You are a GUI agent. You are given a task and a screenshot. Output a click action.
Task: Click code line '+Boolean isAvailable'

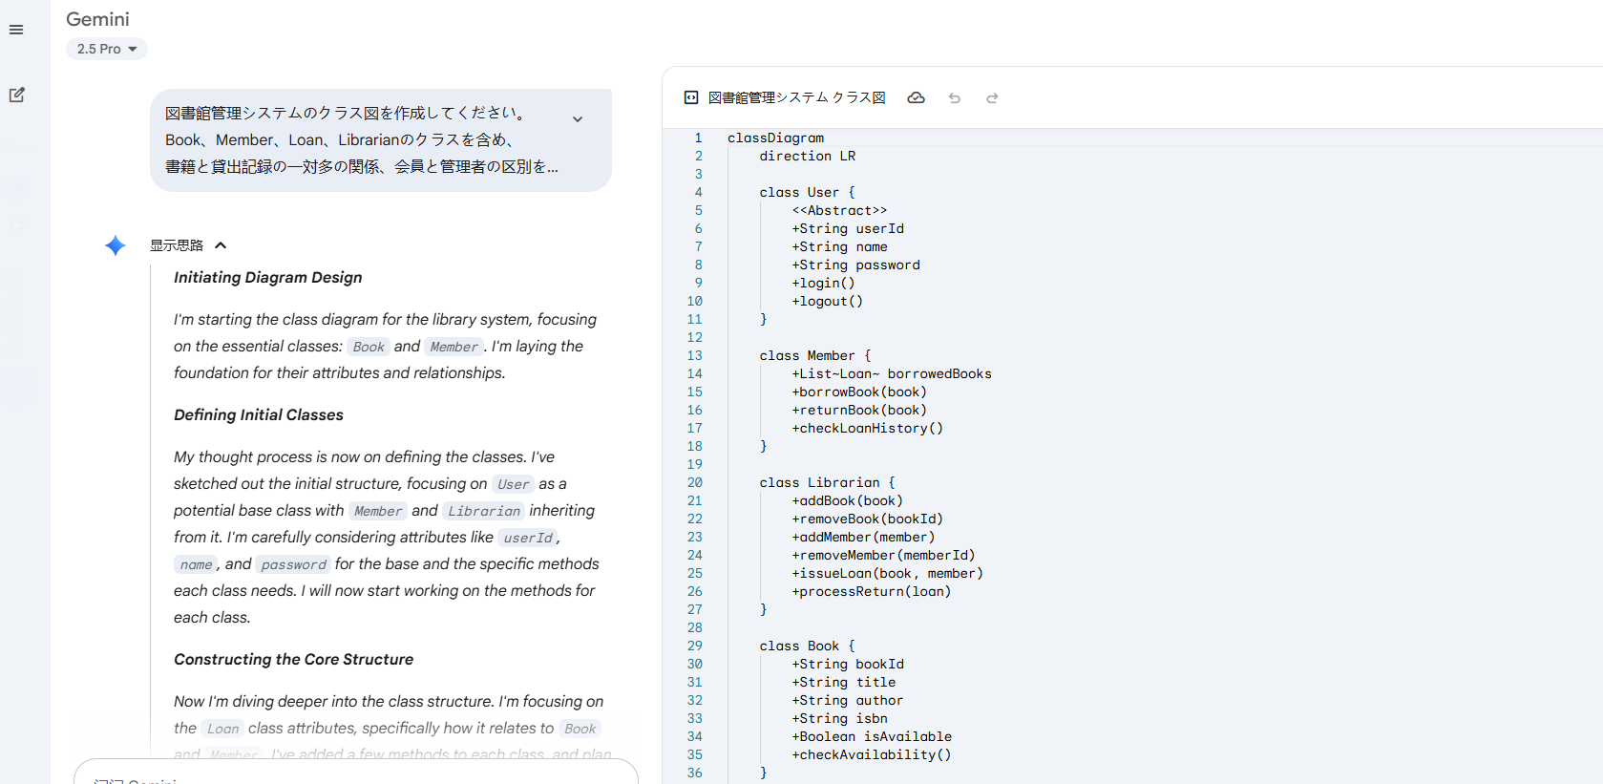(x=872, y=736)
